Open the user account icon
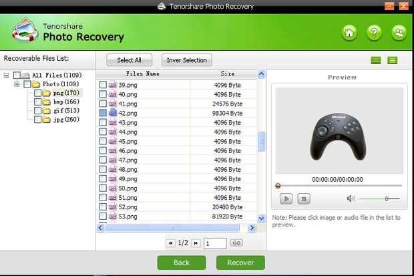This screenshot has width=414, height=276. (x=399, y=33)
